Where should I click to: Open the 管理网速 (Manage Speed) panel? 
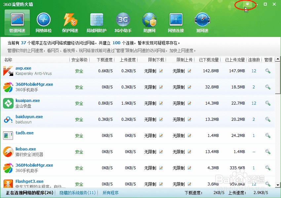pos(17,22)
